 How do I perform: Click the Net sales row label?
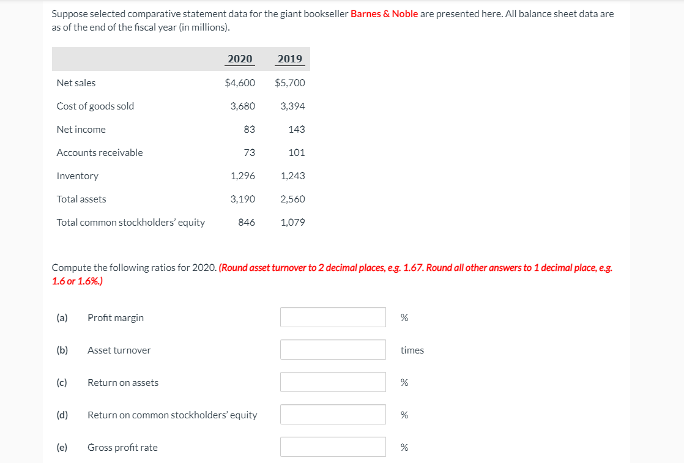[x=76, y=83]
